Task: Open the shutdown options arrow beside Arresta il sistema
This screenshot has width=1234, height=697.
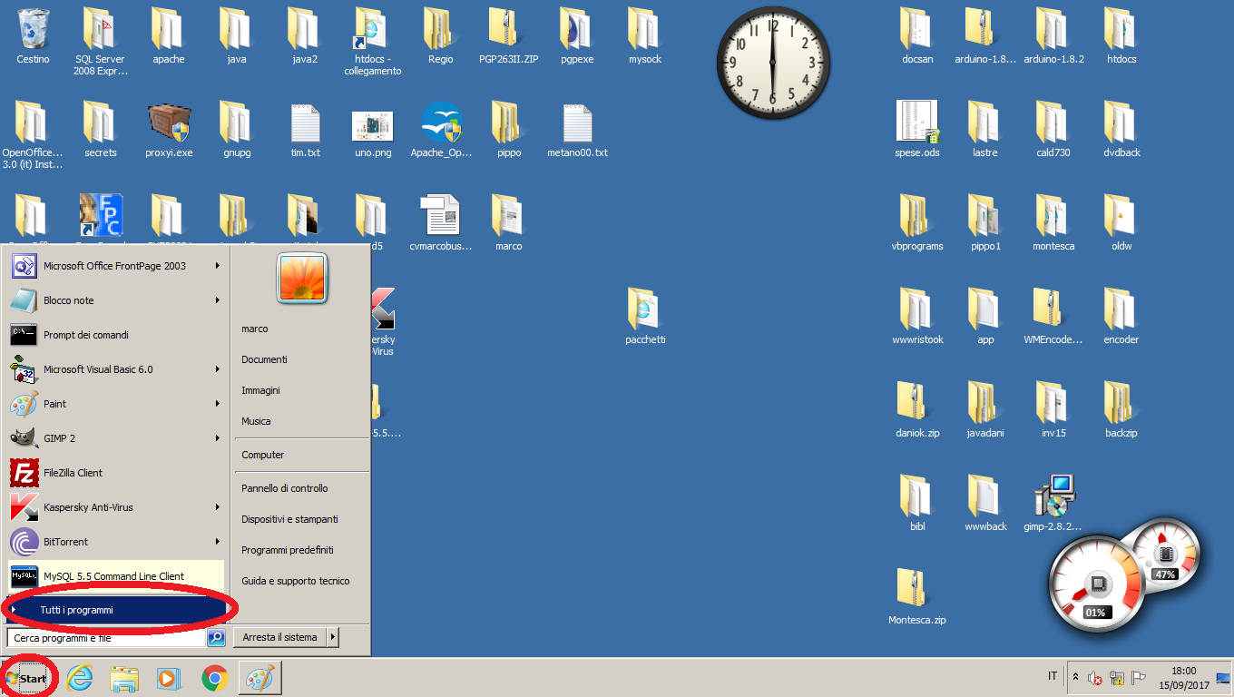Action: [x=333, y=638]
